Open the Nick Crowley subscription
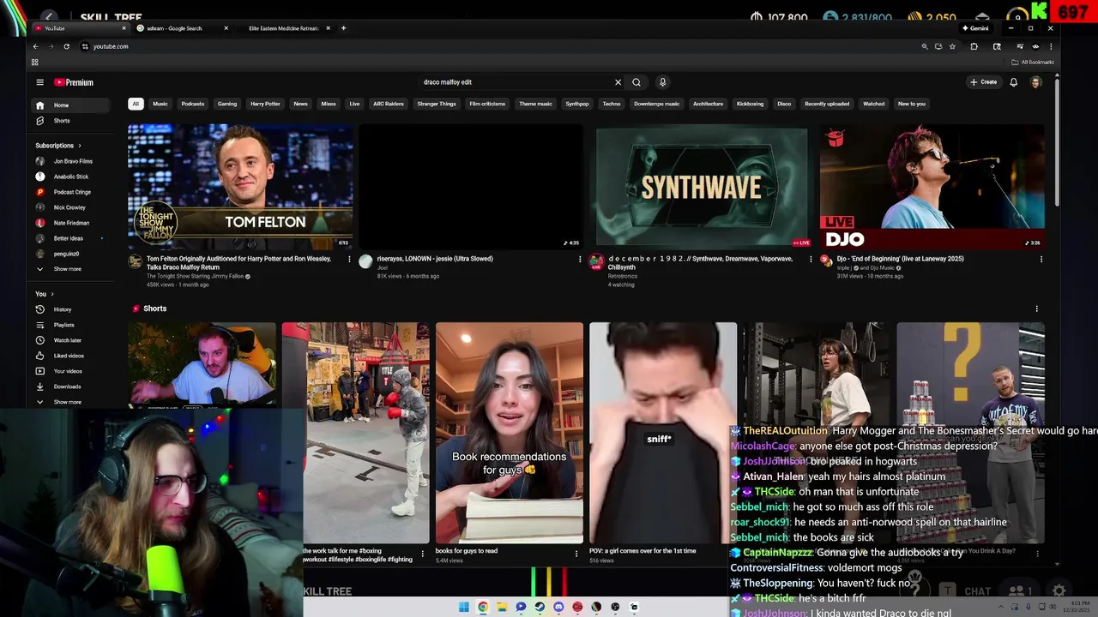 pos(71,207)
